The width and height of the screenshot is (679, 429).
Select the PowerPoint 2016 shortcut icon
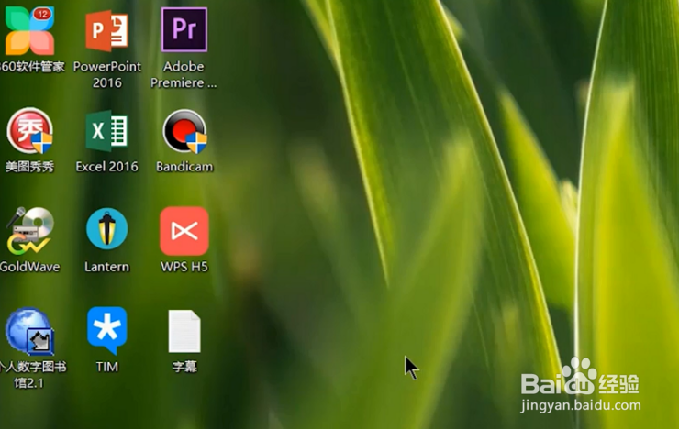(x=107, y=30)
